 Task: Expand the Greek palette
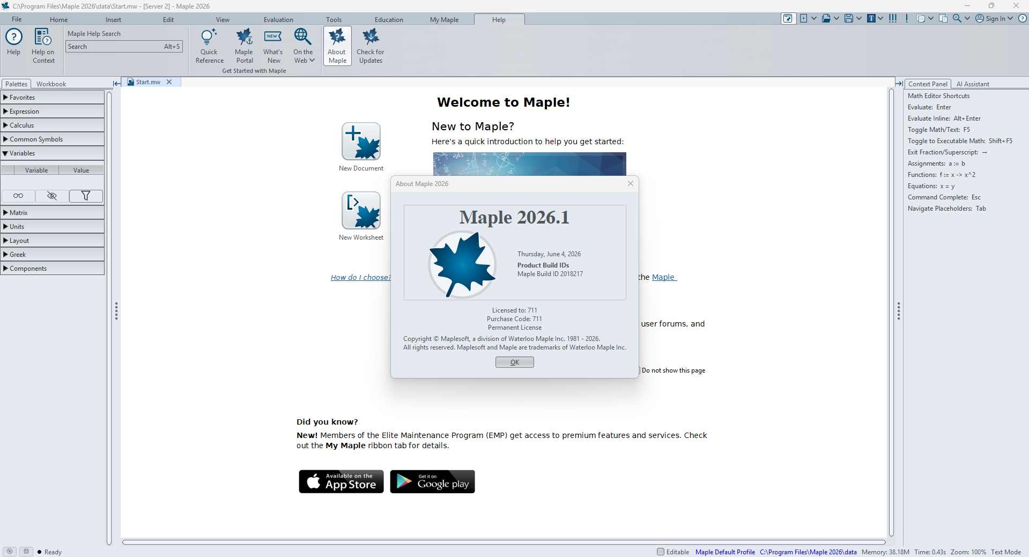click(x=52, y=255)
